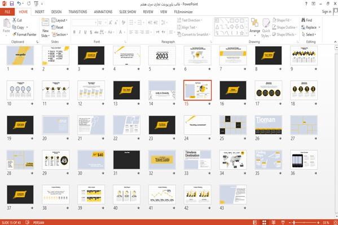338x225 pixels.
Task: Switch to Slide Sorter view icon
Action: click(x=264, y=222)
